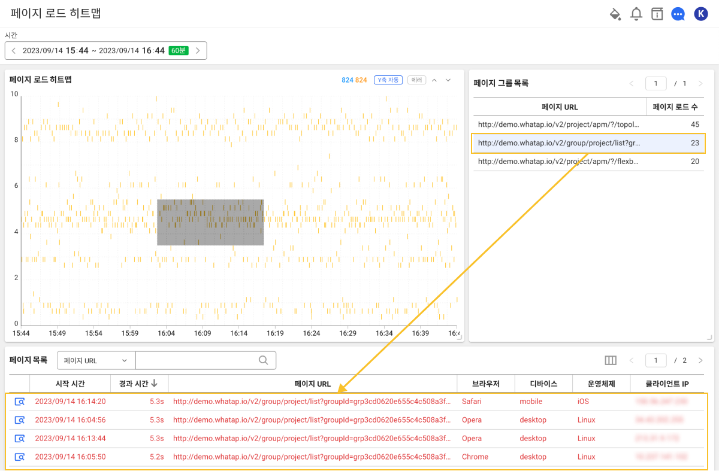The image size is (719, 471).
Task: Click the 2023/09/14 16:13:44 start time cell
Action: 70,438
